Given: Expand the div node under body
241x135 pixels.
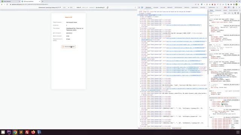Looking at the screenshot, I should point(140,16).
